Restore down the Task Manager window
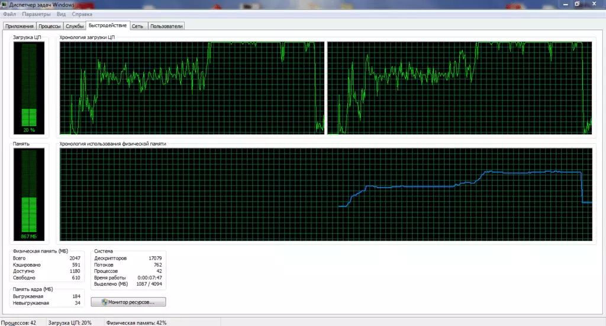Image resolution: width=606 pixels, height=326 pixels. 577,4
